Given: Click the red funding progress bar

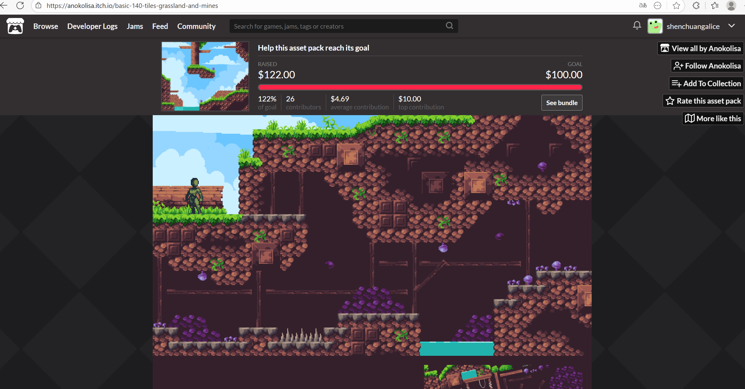Looking at the screenshot, I should (x=420, y=87).
